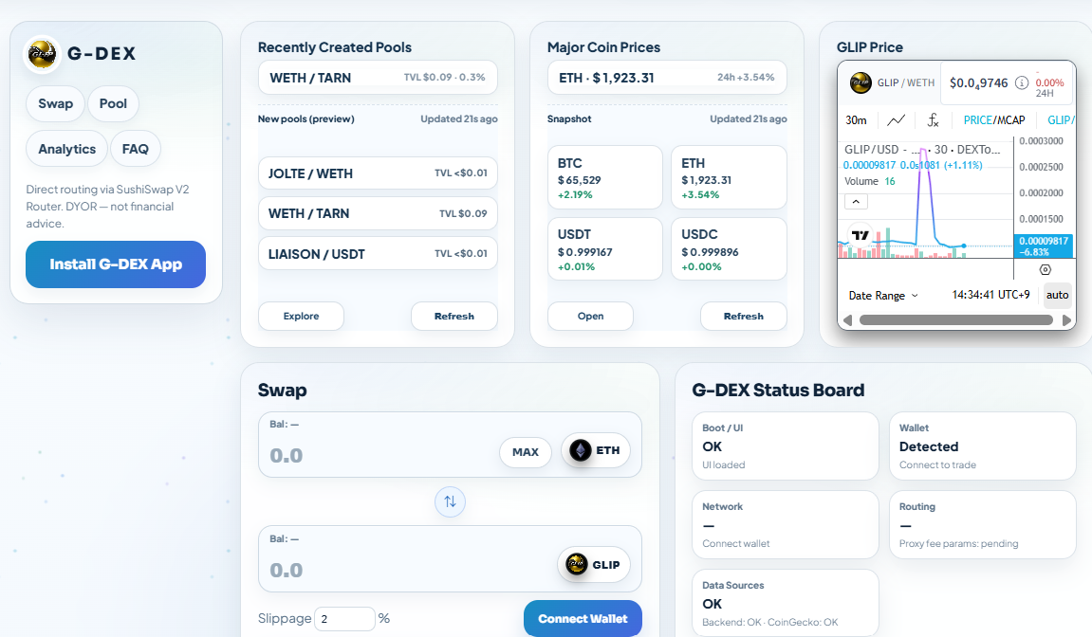This screenshot has width=1092, height=637.
Task: Select the WETH / TARN preview pool row
Action: point(378,213)
